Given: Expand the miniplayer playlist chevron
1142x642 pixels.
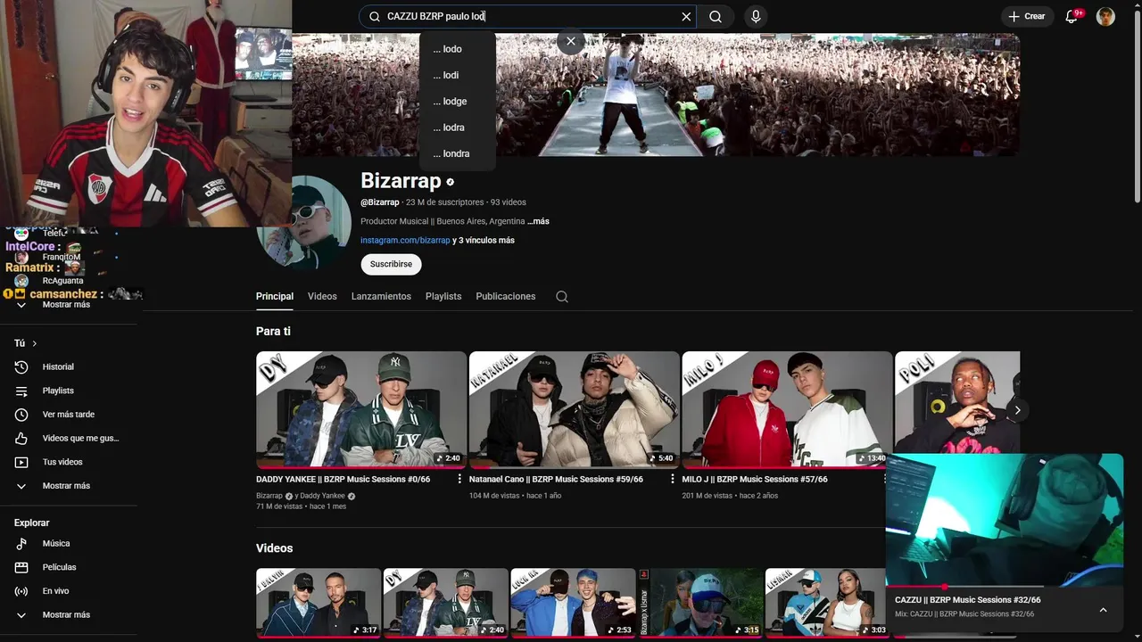Looking at the screenshot, I should [x=1103, y=610].
